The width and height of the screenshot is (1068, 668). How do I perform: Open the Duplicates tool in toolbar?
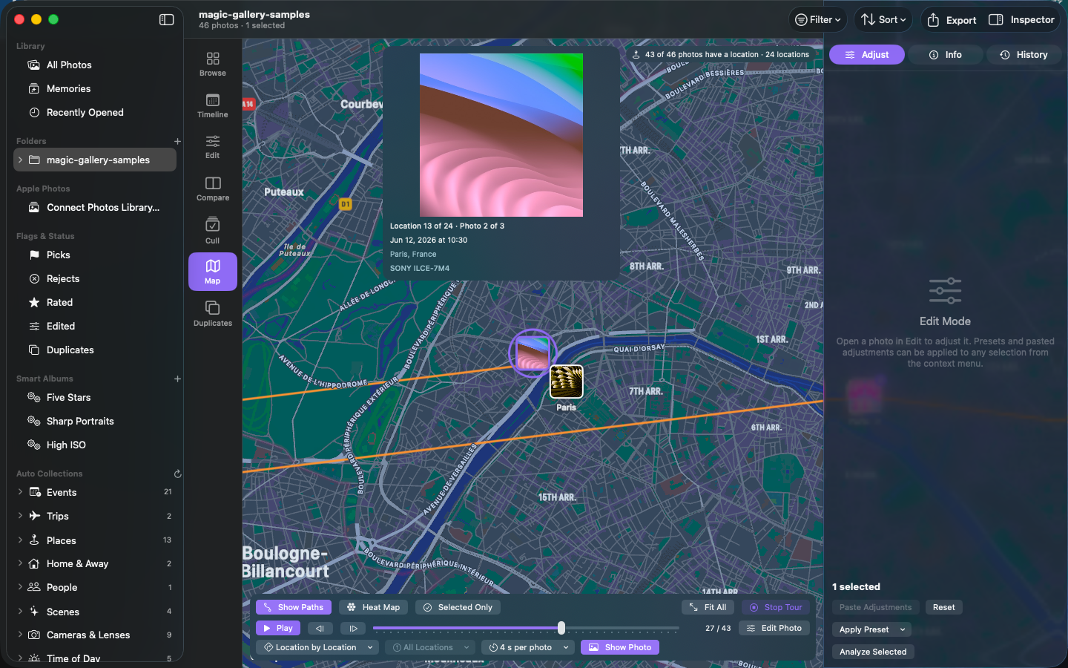pos(213,313)
